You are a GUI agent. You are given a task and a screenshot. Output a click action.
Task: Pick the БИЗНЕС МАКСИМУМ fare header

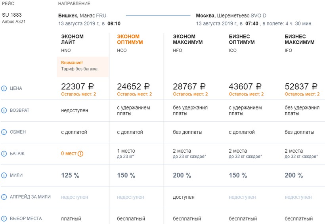pos(300,39)
